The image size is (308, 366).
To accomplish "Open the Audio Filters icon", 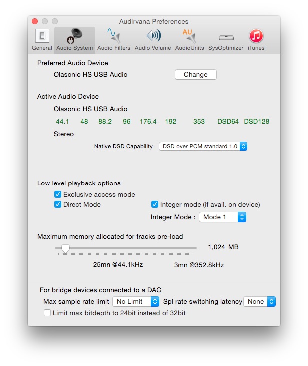I will [x=114, y=36].
